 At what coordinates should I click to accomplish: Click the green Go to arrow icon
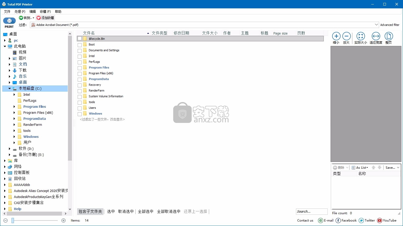[x=21, y=18]
